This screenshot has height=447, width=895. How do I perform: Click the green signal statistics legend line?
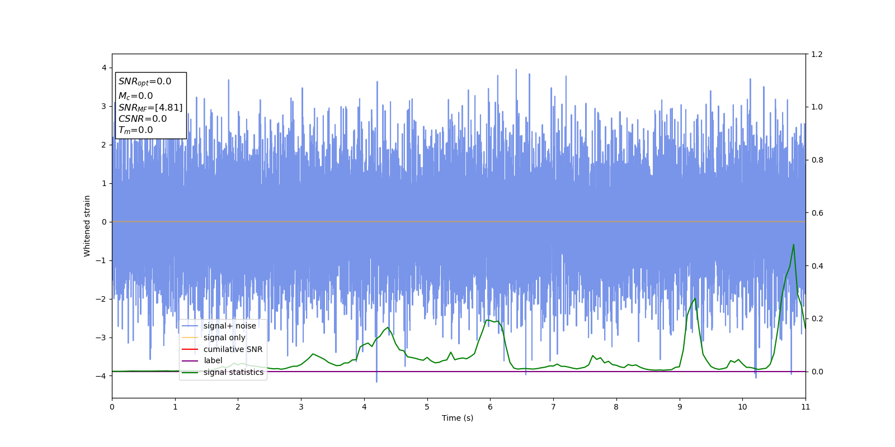(x=190, y=373)
